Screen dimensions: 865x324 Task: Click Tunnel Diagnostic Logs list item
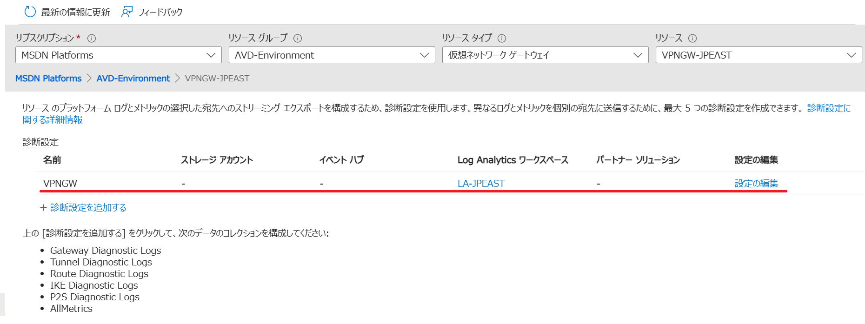(101, 262)
